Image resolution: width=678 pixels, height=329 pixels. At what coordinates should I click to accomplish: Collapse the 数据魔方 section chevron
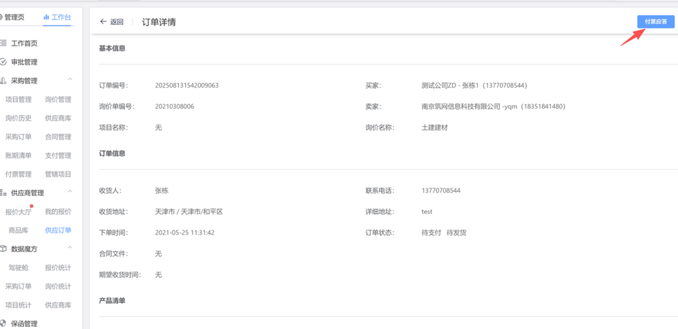click(x=70, y=248)
